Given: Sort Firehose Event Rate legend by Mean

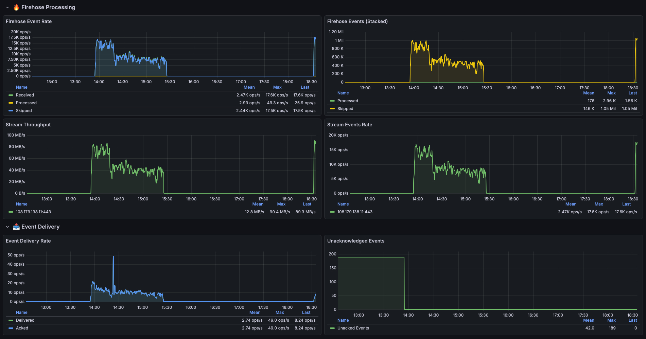Looking at the screenshot, I should [249, 87].
